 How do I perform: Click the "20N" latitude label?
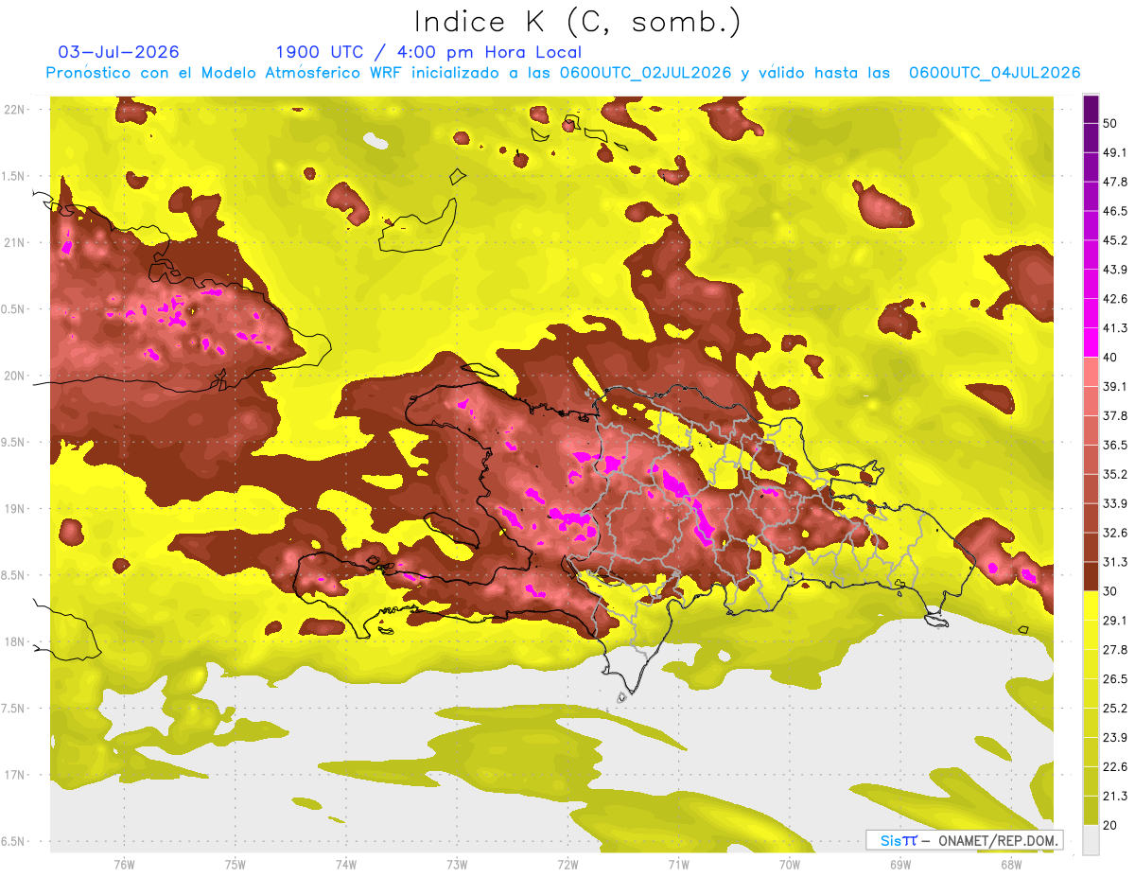[14, 376]
